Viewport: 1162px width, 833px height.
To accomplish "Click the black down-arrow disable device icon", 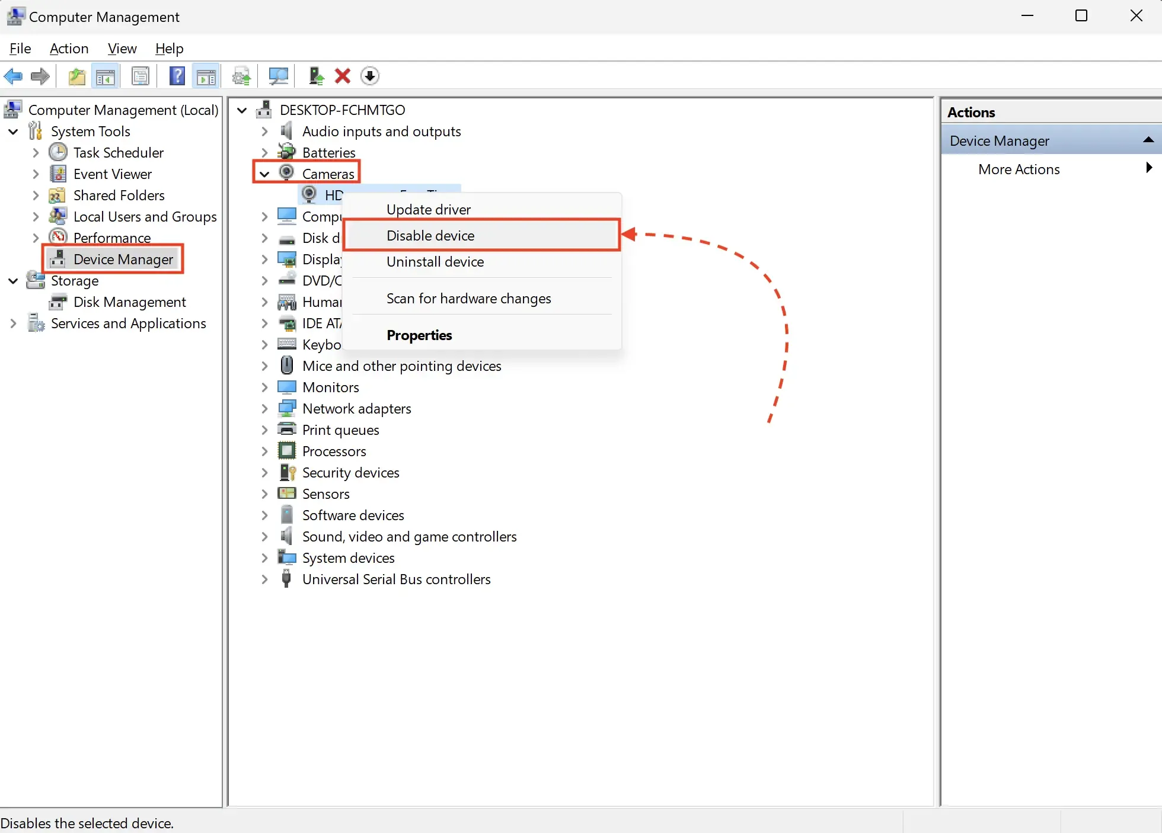I will point(370,76).
